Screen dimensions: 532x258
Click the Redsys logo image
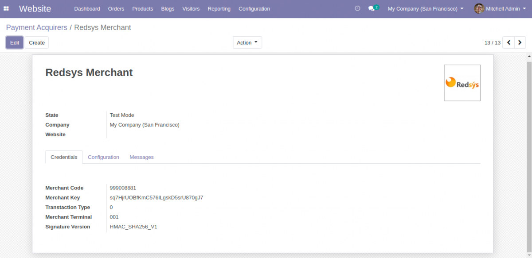[x=462, y=83]
